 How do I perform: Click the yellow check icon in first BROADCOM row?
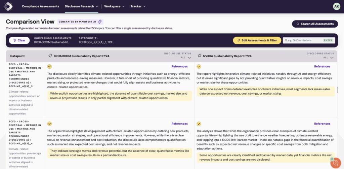point(50,67)
